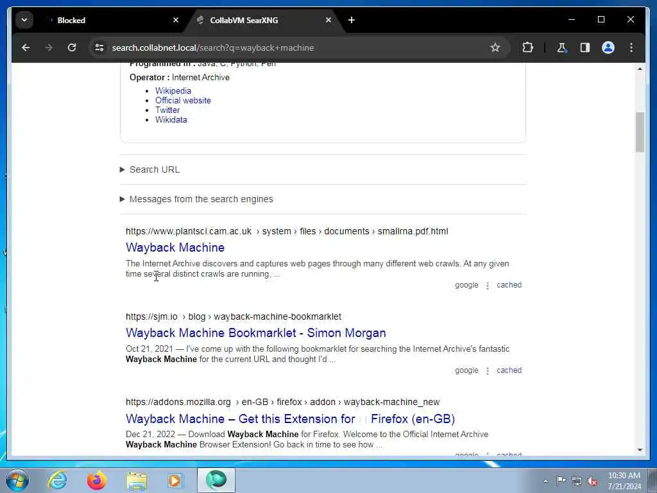Open Wayback Machine Bookmarklet - Simon Morgan result
The image size is (657, 493).
click(255, 333)
